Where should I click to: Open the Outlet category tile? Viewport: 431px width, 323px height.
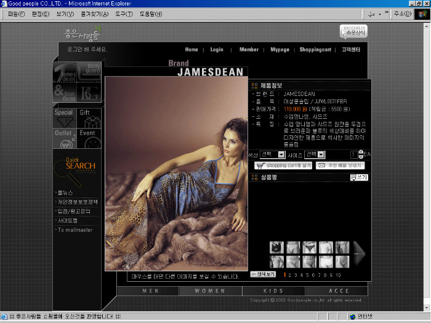point(65,138)
